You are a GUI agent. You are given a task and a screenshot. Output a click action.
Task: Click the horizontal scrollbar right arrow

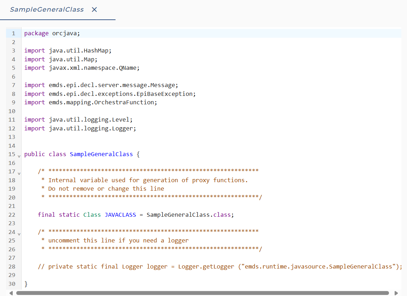tap(396, 293)
